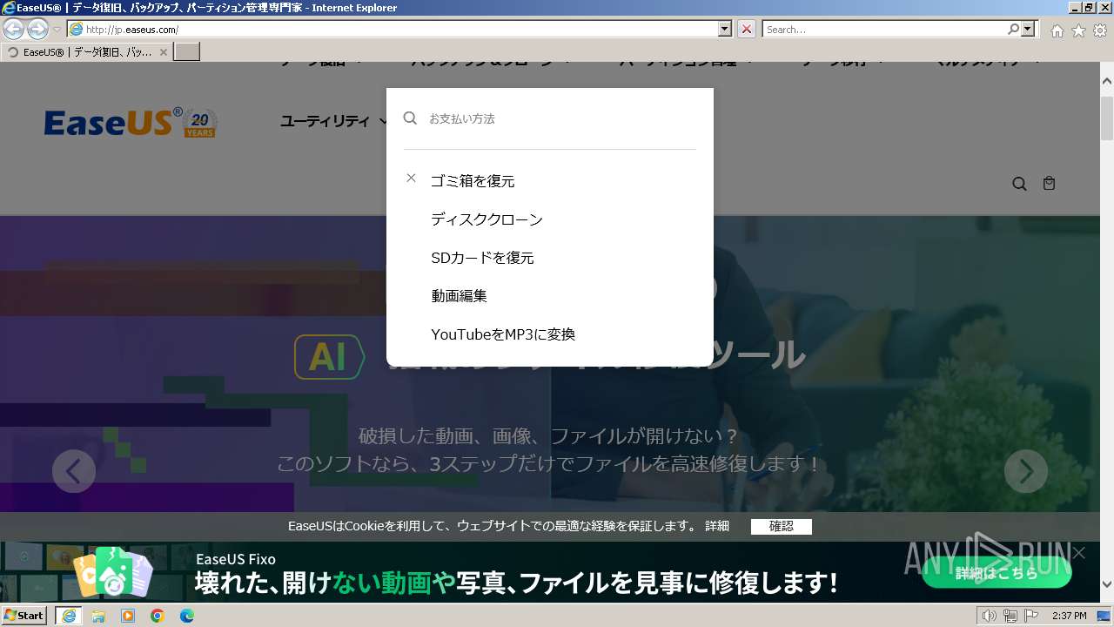Select suggestion YouTubeをMP3に変換
This screenshot has height=627, width=1114.
tap(503, 334)
